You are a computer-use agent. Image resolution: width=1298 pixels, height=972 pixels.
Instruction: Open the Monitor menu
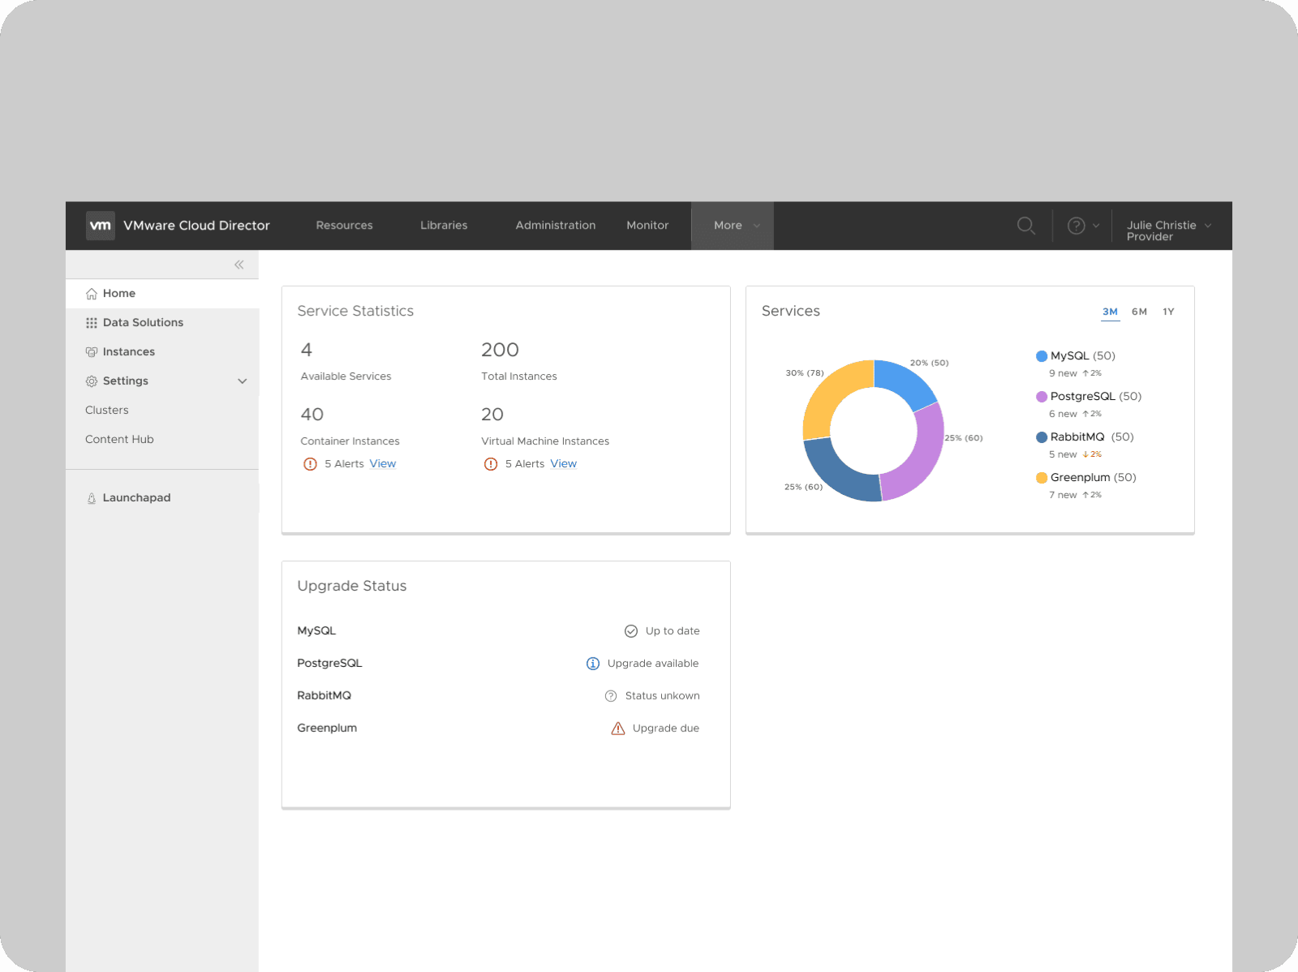click(647, 226)
